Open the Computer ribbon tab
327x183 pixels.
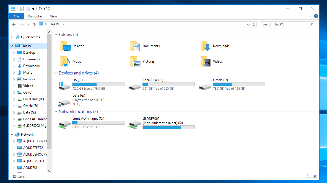(x=35, y=16)
